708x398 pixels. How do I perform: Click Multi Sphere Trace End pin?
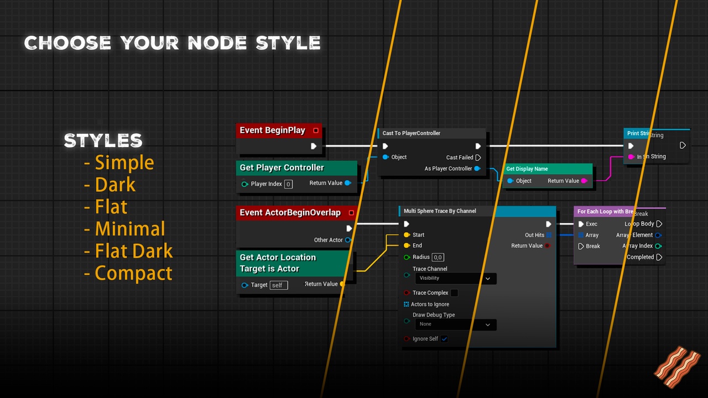point(407,245)
